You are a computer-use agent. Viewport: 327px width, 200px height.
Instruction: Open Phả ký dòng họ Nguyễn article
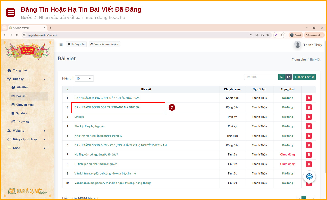coord(90,126)
